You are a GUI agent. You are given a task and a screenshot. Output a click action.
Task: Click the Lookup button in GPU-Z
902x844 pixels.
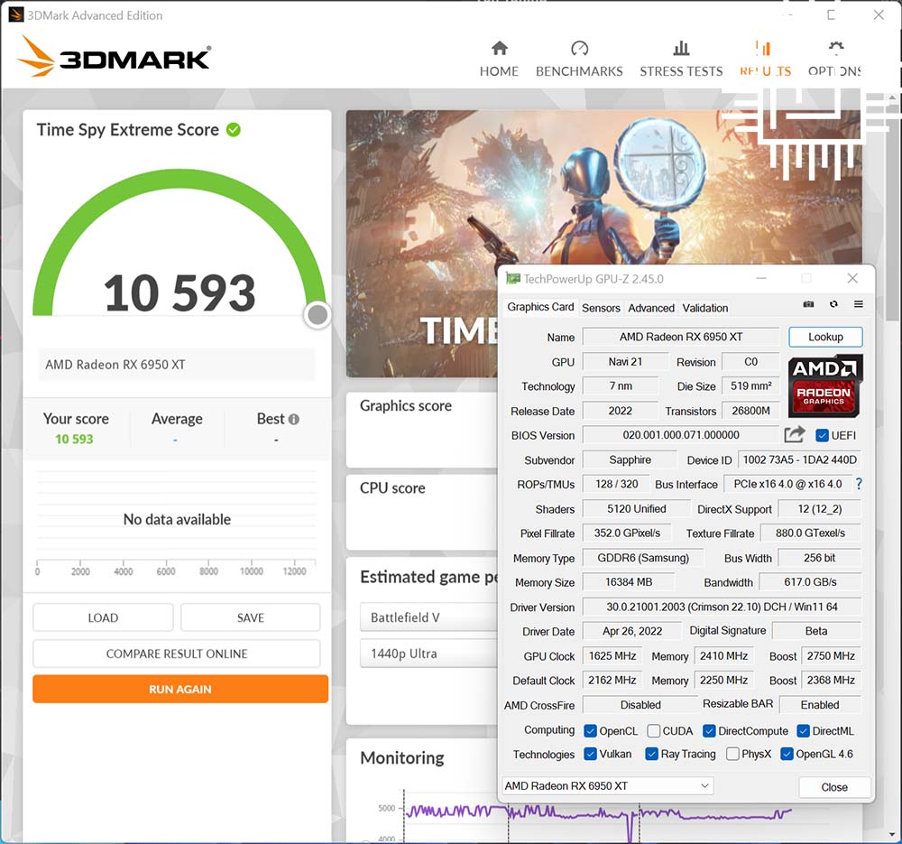pos(825,337)
